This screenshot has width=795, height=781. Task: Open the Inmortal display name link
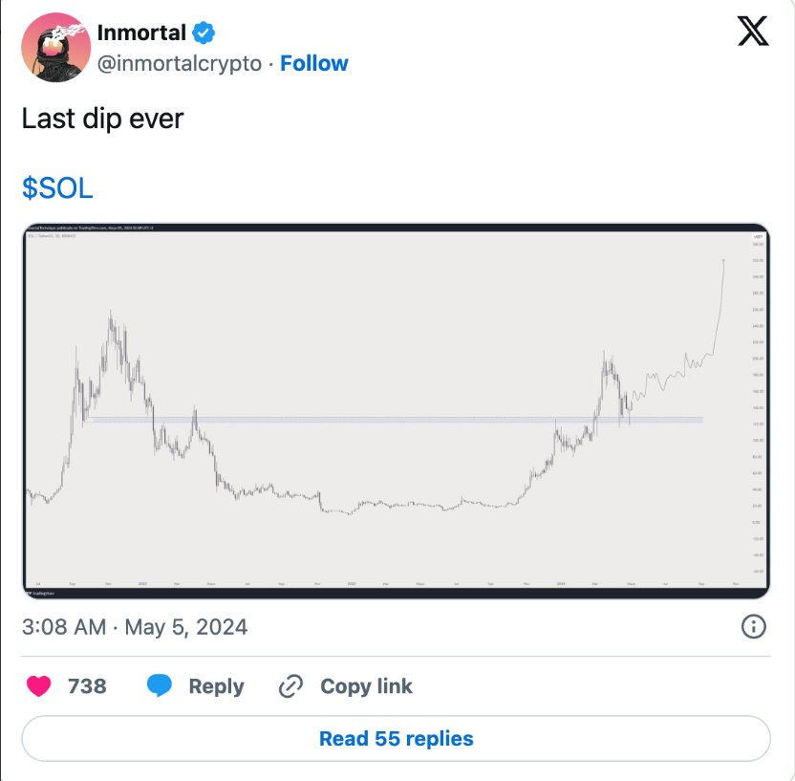click(x=140, y=33)
